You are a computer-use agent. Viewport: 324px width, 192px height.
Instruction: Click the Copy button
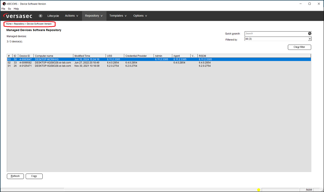[x=34, y=176]
